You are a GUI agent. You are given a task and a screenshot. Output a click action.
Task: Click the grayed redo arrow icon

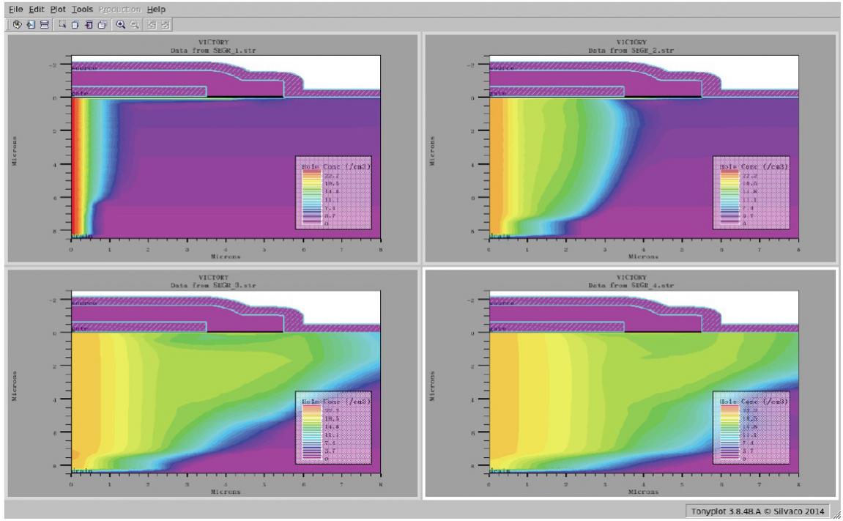pos(166,25)
